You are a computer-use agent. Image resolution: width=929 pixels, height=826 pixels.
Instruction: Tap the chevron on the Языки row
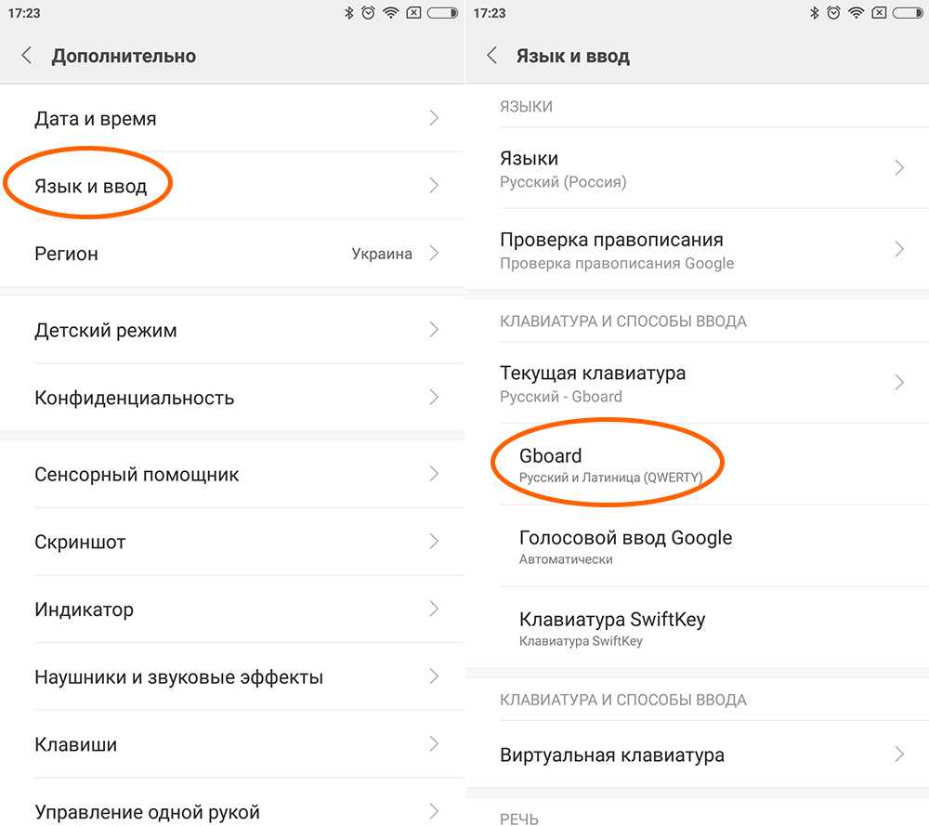(x=898, y=168)
